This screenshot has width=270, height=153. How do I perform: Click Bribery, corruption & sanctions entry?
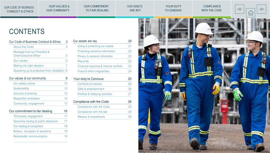point(32,131)
